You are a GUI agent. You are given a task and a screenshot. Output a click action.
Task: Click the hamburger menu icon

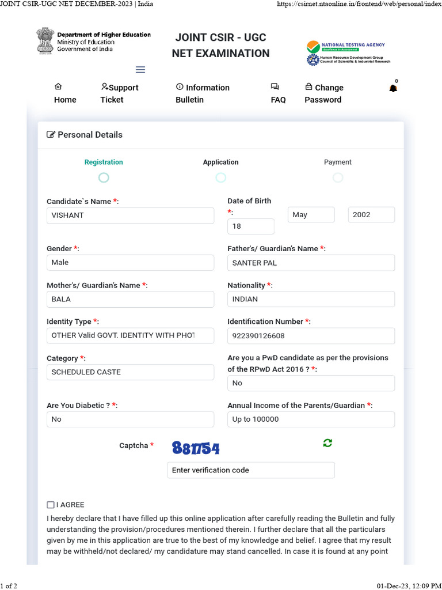pyautogui.click(x=140, y=70)
